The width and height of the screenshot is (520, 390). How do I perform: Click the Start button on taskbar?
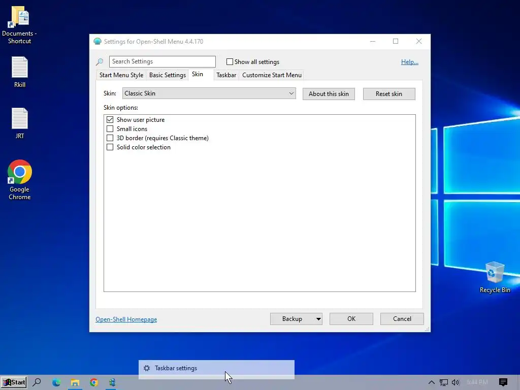(x=14, y=382)
